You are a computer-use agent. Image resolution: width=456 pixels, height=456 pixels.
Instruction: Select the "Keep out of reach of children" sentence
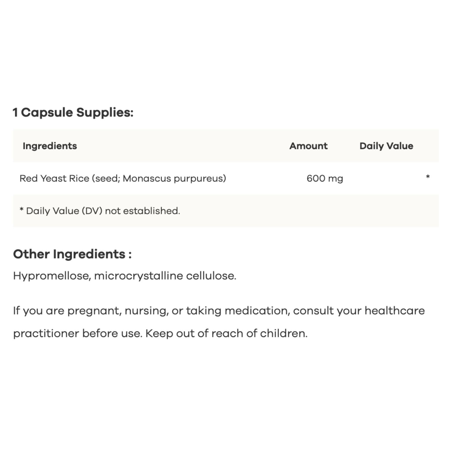pyautogui.click(x=226, y=333)
